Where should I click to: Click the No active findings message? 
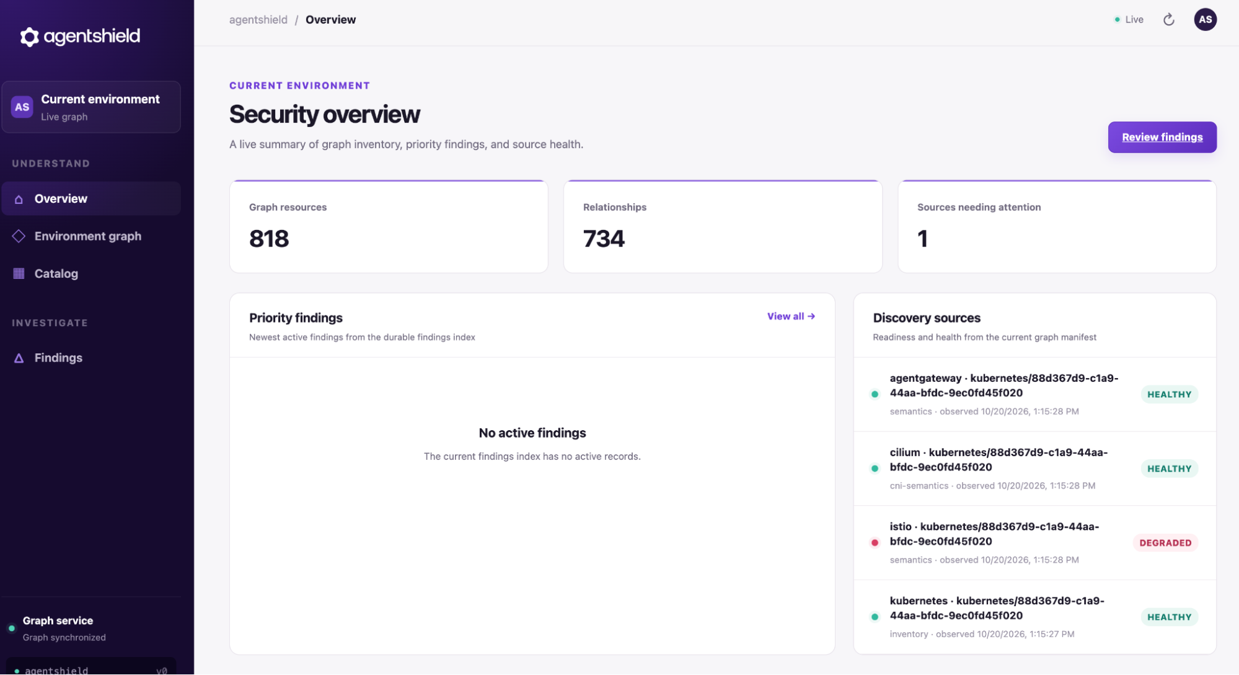[532, 433]
